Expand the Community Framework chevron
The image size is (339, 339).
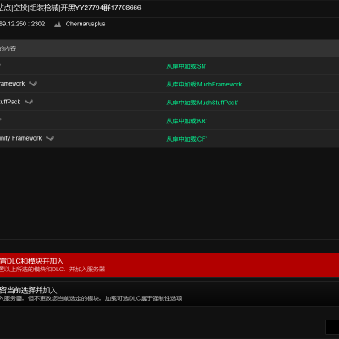tap(50, 138)
